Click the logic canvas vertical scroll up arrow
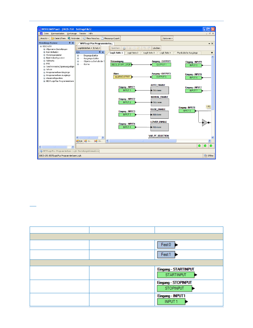Screen dimensions: 253x328 tap(213, 57)
